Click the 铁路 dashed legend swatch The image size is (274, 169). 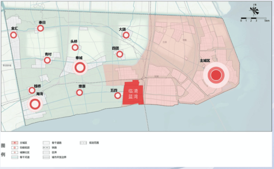[x=46, y=148]
